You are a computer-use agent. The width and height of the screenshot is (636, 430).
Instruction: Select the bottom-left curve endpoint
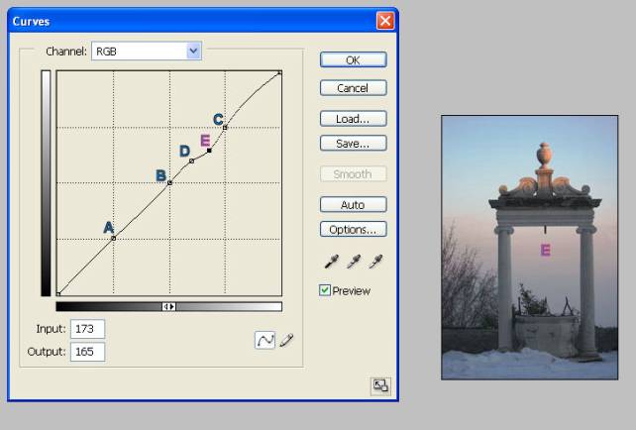click(58, 293)
